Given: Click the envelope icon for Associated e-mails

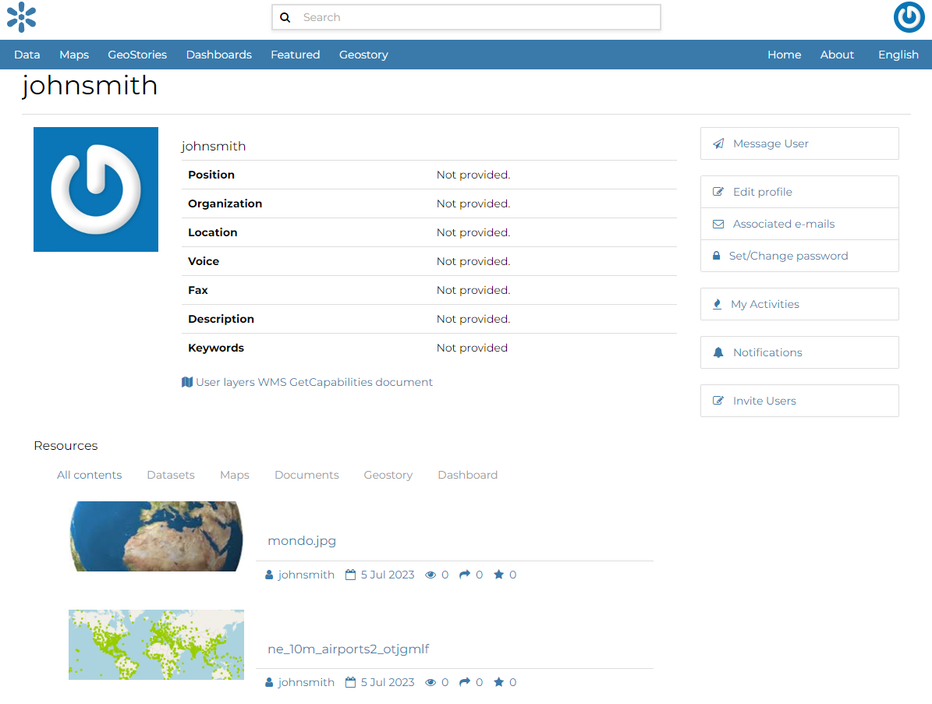Looking at the screenshot, I should 718,224.
